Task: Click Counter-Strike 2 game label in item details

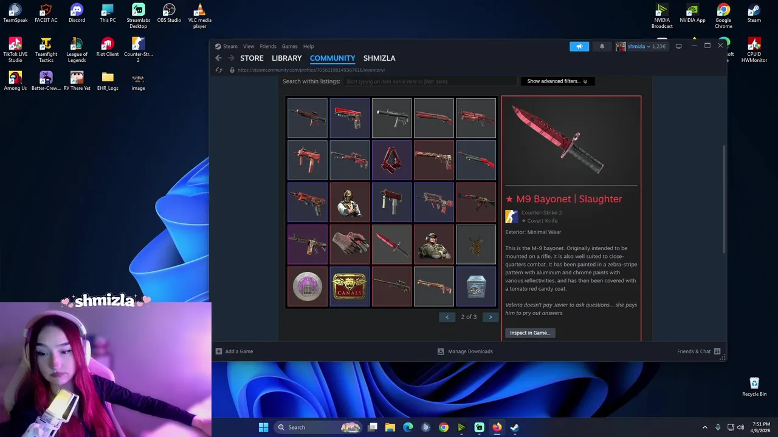Action: (x=541, y=213)
